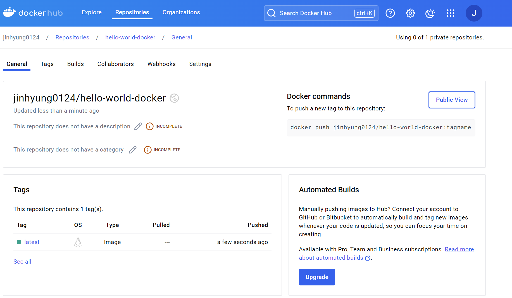The image size is (512, 298).
Task: Click the jinhyung0124 breadcrumb text
Action: click(21, 37)
